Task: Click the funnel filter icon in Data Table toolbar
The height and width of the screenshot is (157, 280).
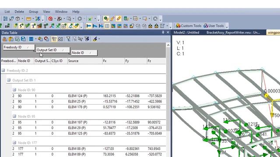Action: [x=68, y=39]
